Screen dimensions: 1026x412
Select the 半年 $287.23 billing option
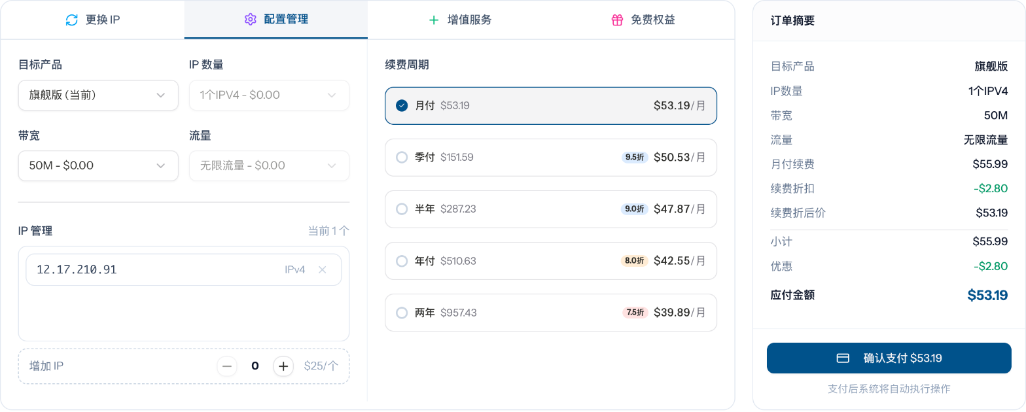click(x=551, y=209)
